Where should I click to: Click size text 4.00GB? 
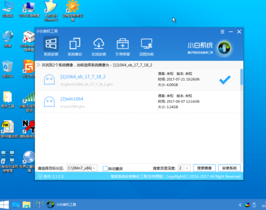click(x=172, y=85)
